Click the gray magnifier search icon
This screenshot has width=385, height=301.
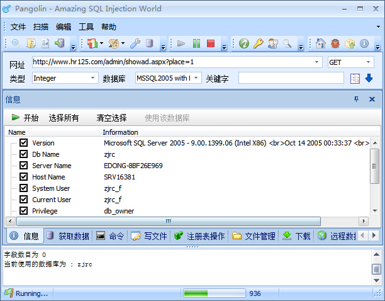[287, 43]
